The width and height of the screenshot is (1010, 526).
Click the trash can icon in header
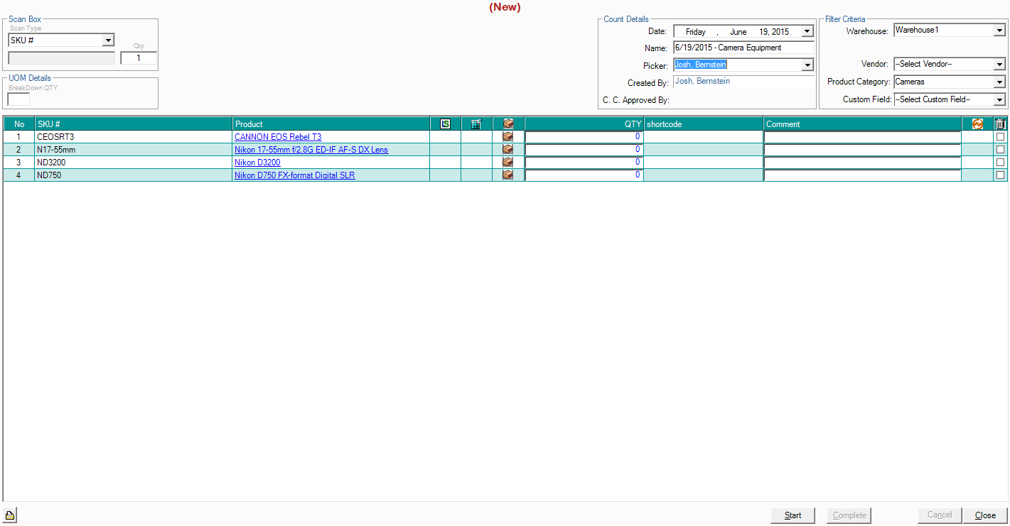(1000, 124)
